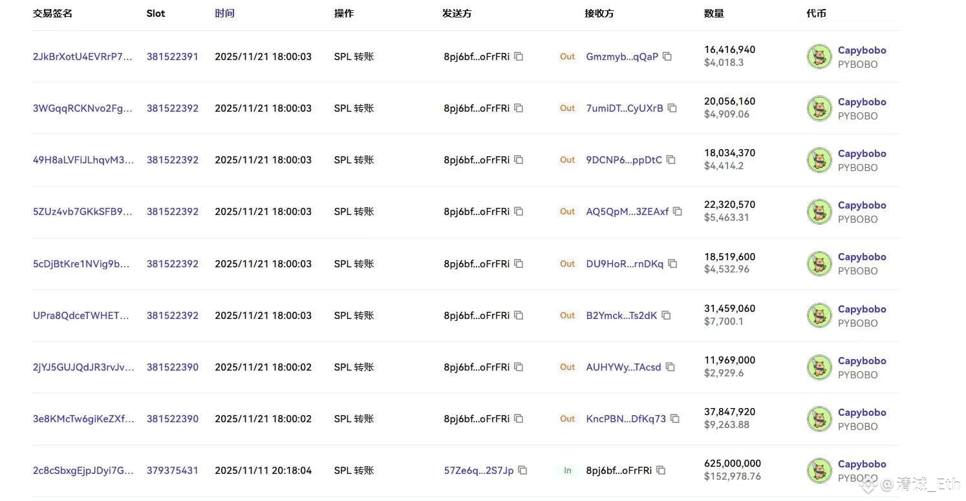966x501 pixels.
Task: Click Capybobo token icon in the 625,000,000 row
Action: [x=819, y=471]
